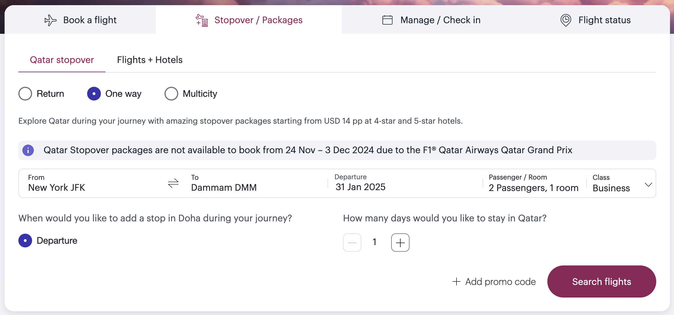The width and height of the screenshot is (674, 315).
Task: Click the Qatar Grand Prix notice text
Action: (308, 150)
